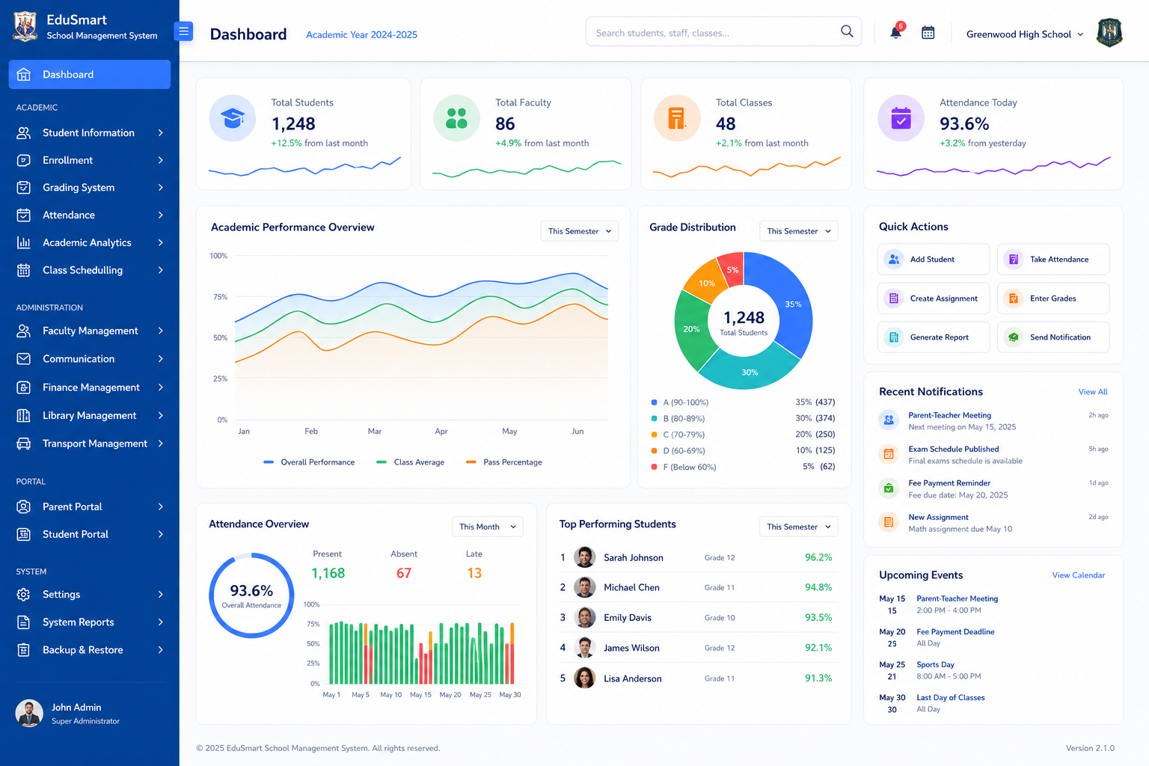This screenshot has width=1149, height=766.
Task: Open Attendance Overview This Month dropdown
Action: tap(488, 527)
